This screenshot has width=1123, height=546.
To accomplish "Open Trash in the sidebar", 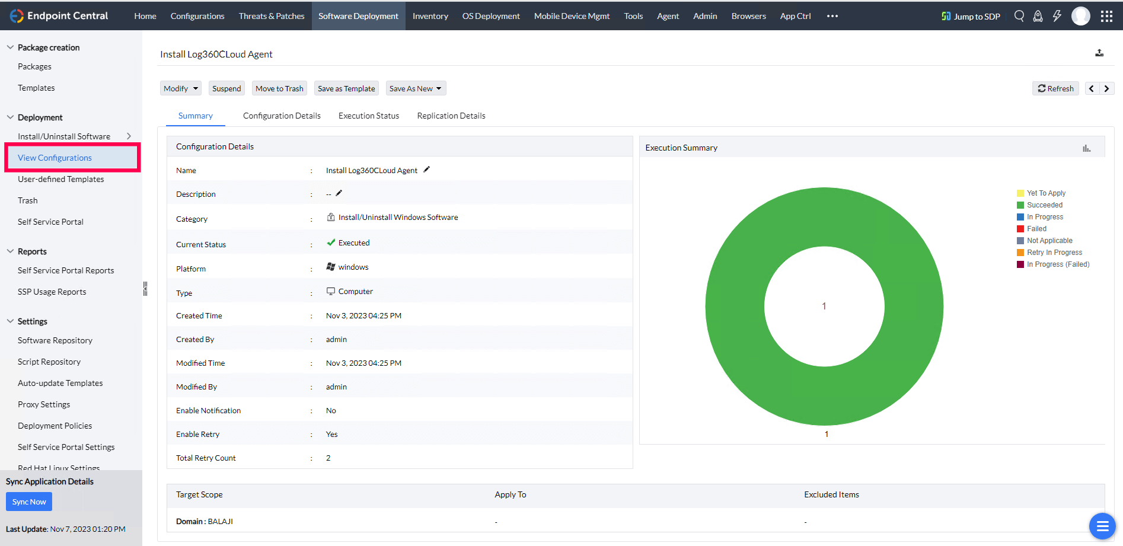I will 27,200.
